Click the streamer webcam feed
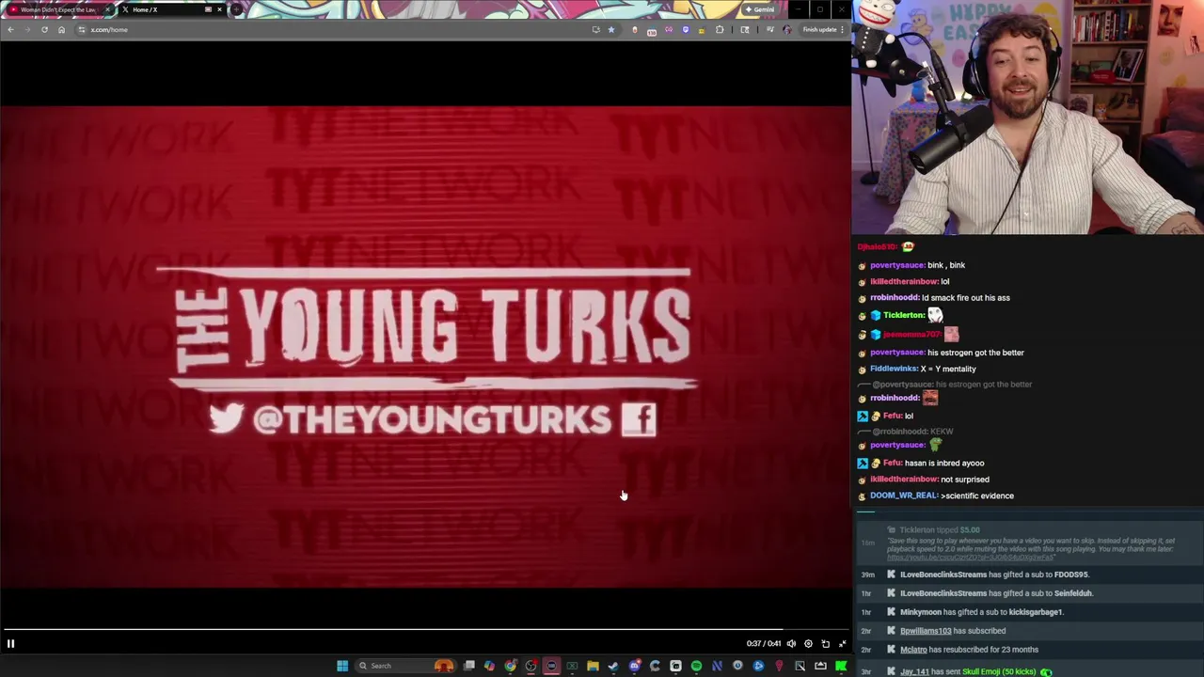The image size is (1204, 677). (x=1028, y=118)
